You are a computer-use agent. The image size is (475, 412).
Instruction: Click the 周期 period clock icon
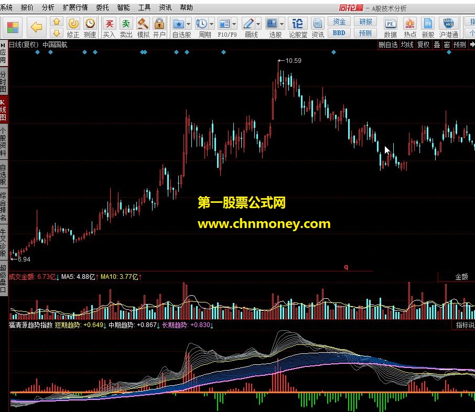(x=201, y=24)
